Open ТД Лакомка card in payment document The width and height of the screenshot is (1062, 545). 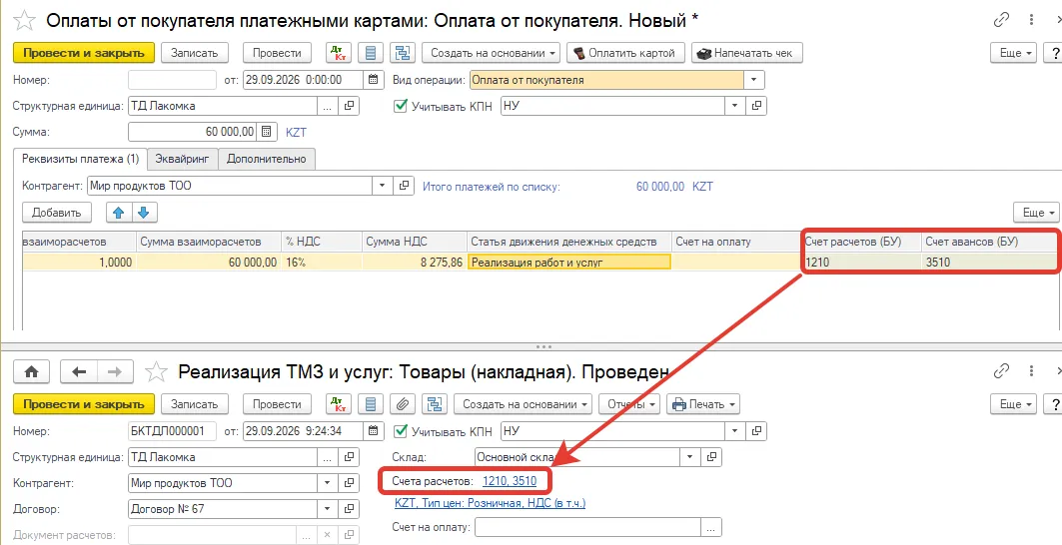coord(350,106)
